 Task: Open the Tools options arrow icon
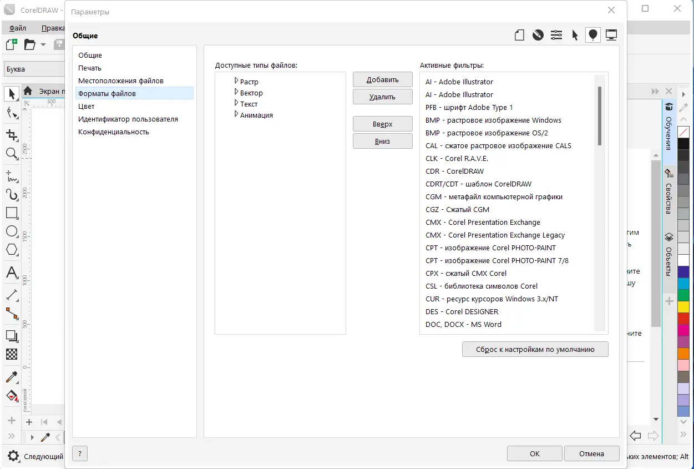point(575,36)
